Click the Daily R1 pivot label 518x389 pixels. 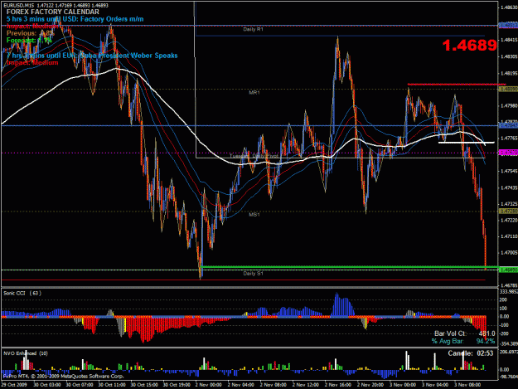tap(253, 29)
